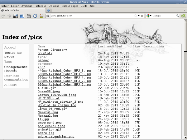
Task: Open the Delicious menu
Action: (x=54, y=6)
